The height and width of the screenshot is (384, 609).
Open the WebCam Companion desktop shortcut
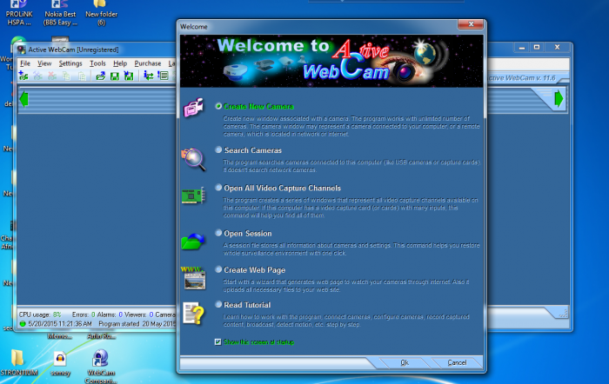[100, 366]
